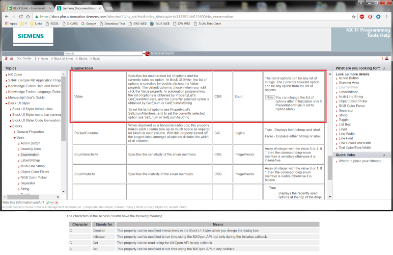Screen dimensions: 393x255
Task: Open the D CARS bookmark
Action: point(70,24)
